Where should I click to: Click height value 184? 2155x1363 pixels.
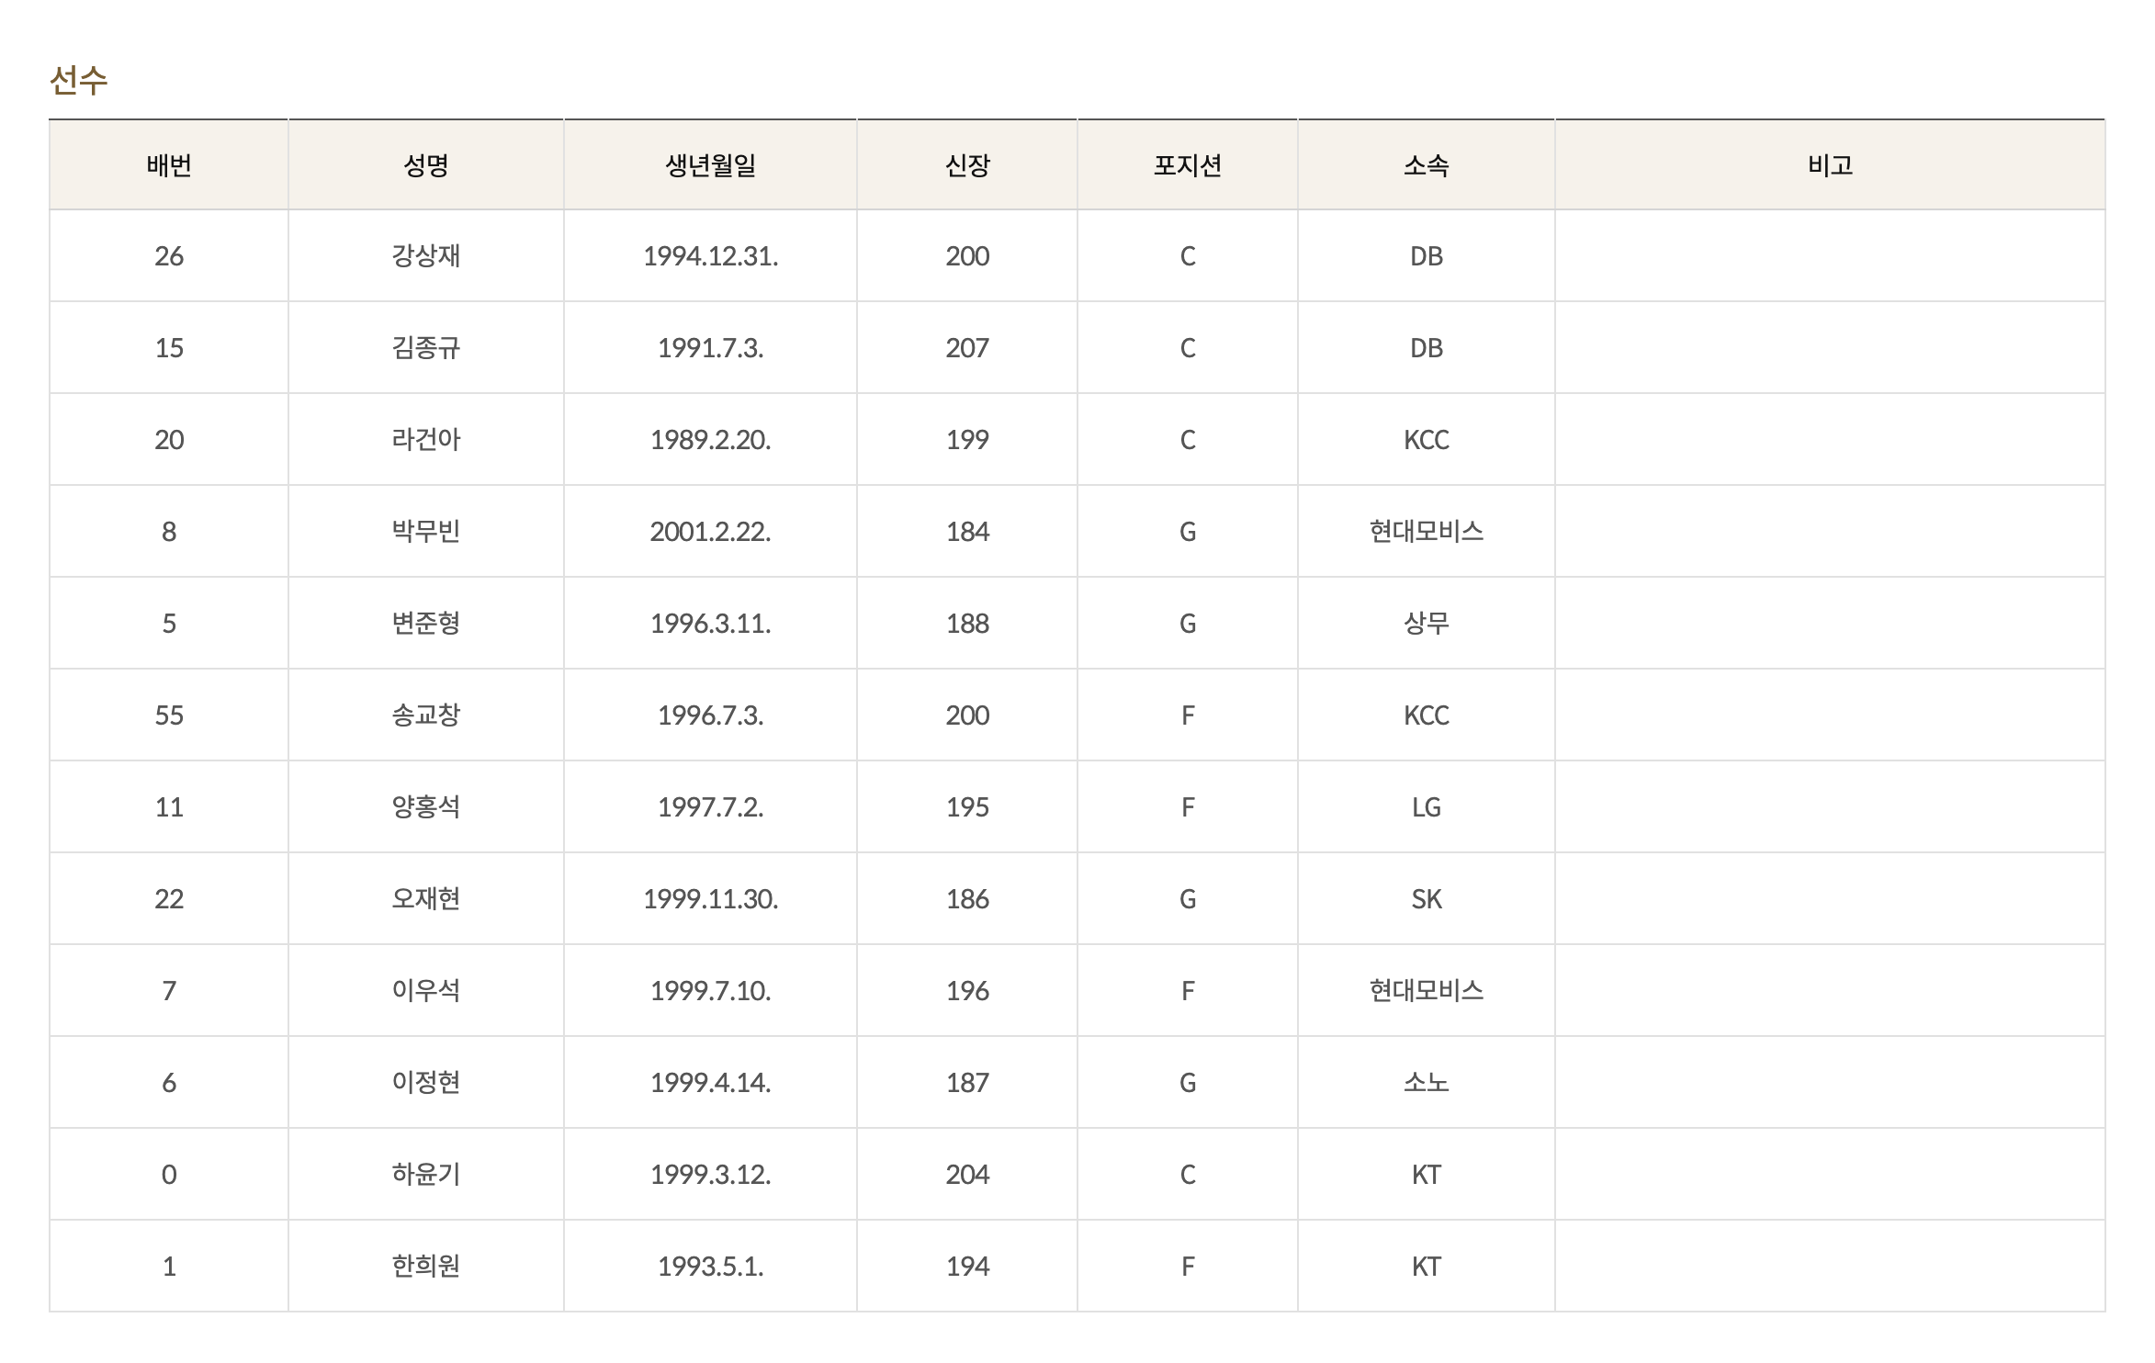click(967, 532)
